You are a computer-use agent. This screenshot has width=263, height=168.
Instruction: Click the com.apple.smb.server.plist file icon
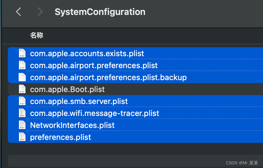(x=22, y=101)
